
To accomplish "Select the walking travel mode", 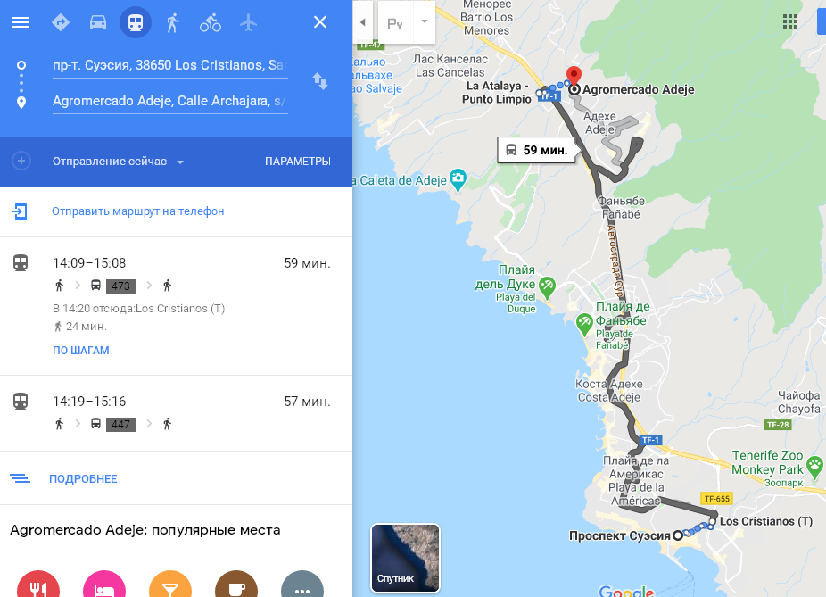I will point(173,22).
